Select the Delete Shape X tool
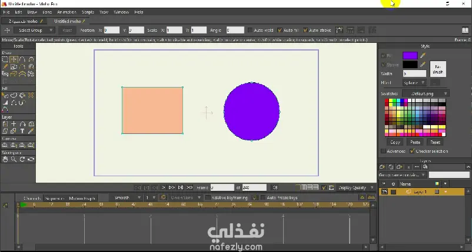The height and width of the screenshot is (252, 472). (31, 96)
